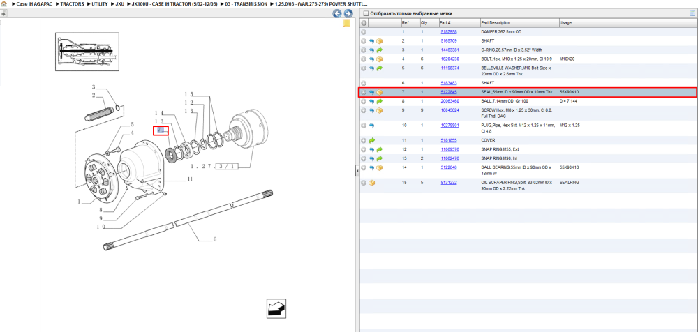Click 'M10X20' usage cell
698x332 pixels.
567,59
